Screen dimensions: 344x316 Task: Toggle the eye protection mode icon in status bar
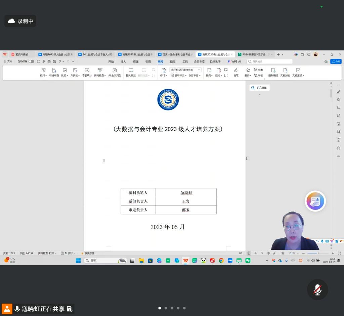[241, 253]
